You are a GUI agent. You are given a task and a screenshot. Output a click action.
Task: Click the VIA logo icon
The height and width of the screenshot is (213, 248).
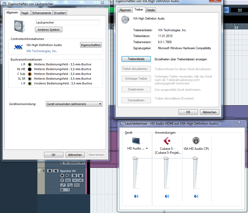[18, 47]
